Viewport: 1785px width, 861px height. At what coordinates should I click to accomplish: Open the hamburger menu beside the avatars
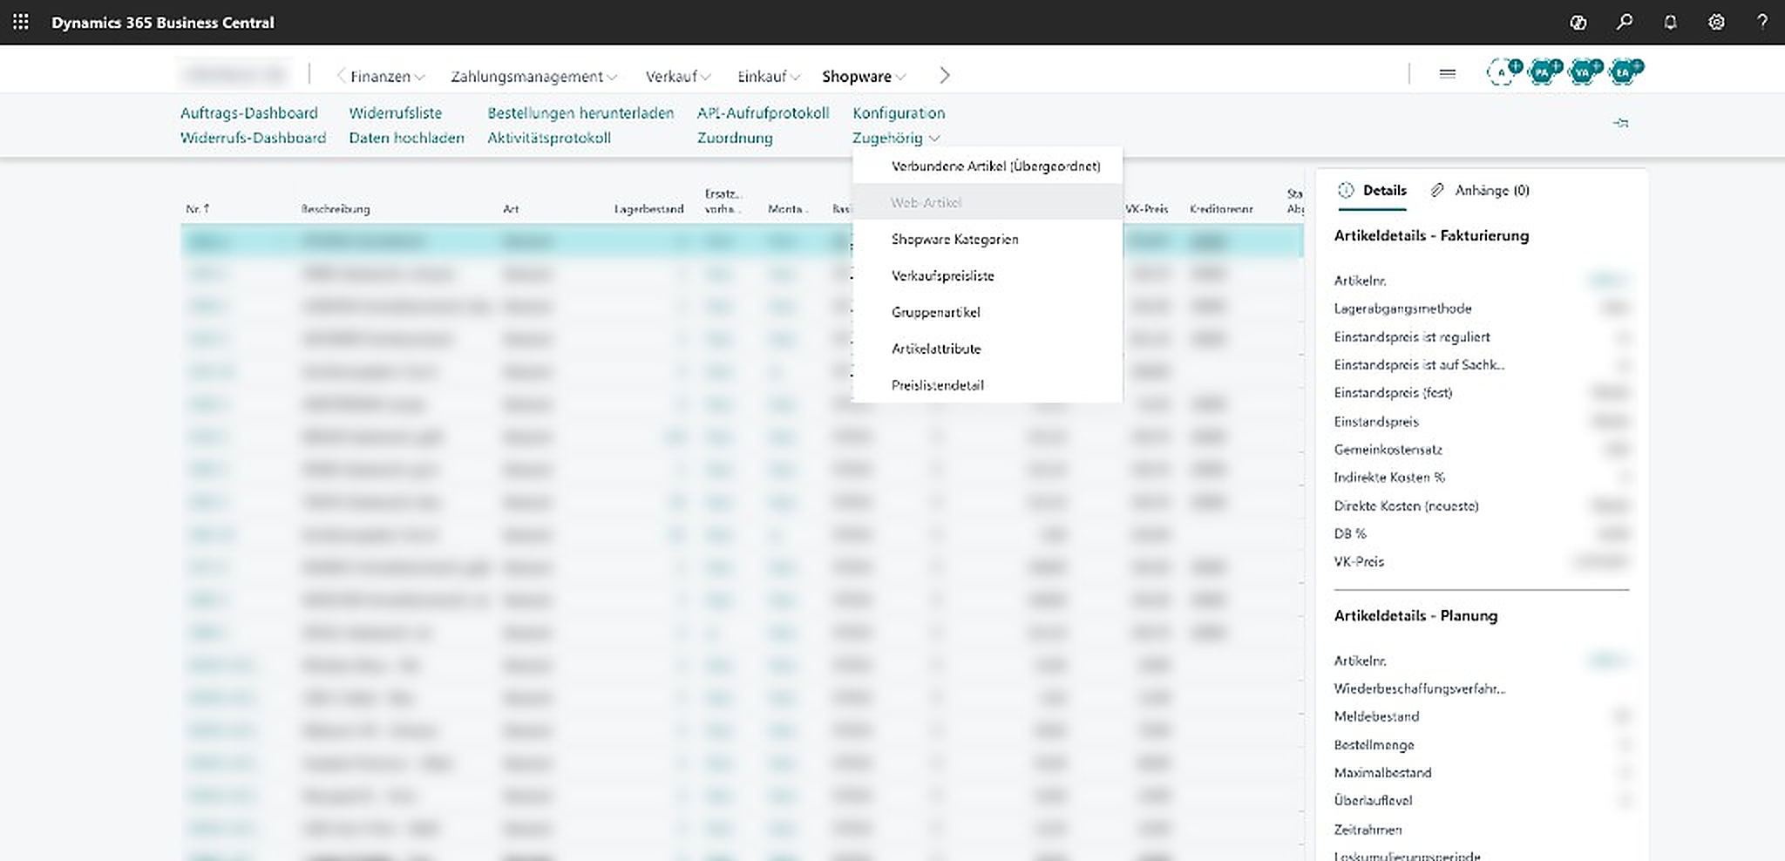click(x=1448, y=74)
